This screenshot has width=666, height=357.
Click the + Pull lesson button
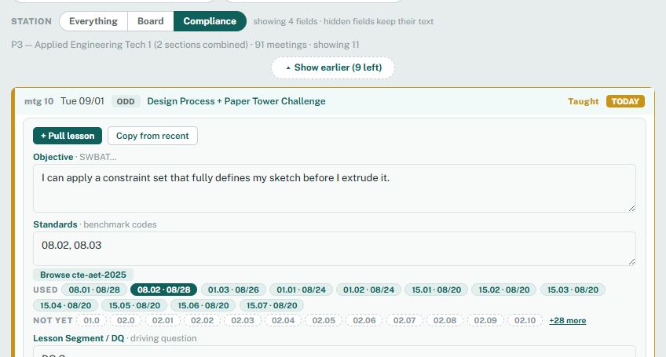(68, 136)
